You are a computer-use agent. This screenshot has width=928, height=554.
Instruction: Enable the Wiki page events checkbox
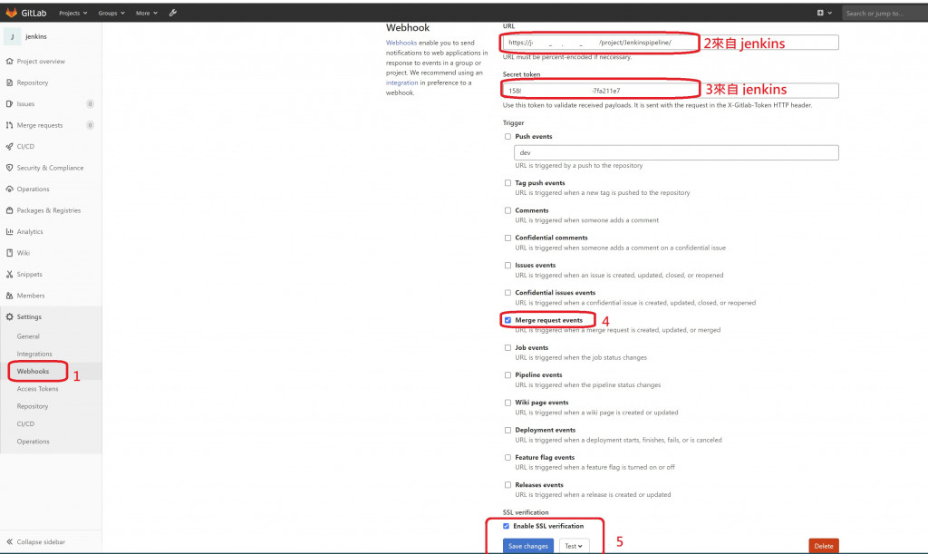tap(507, 403)
